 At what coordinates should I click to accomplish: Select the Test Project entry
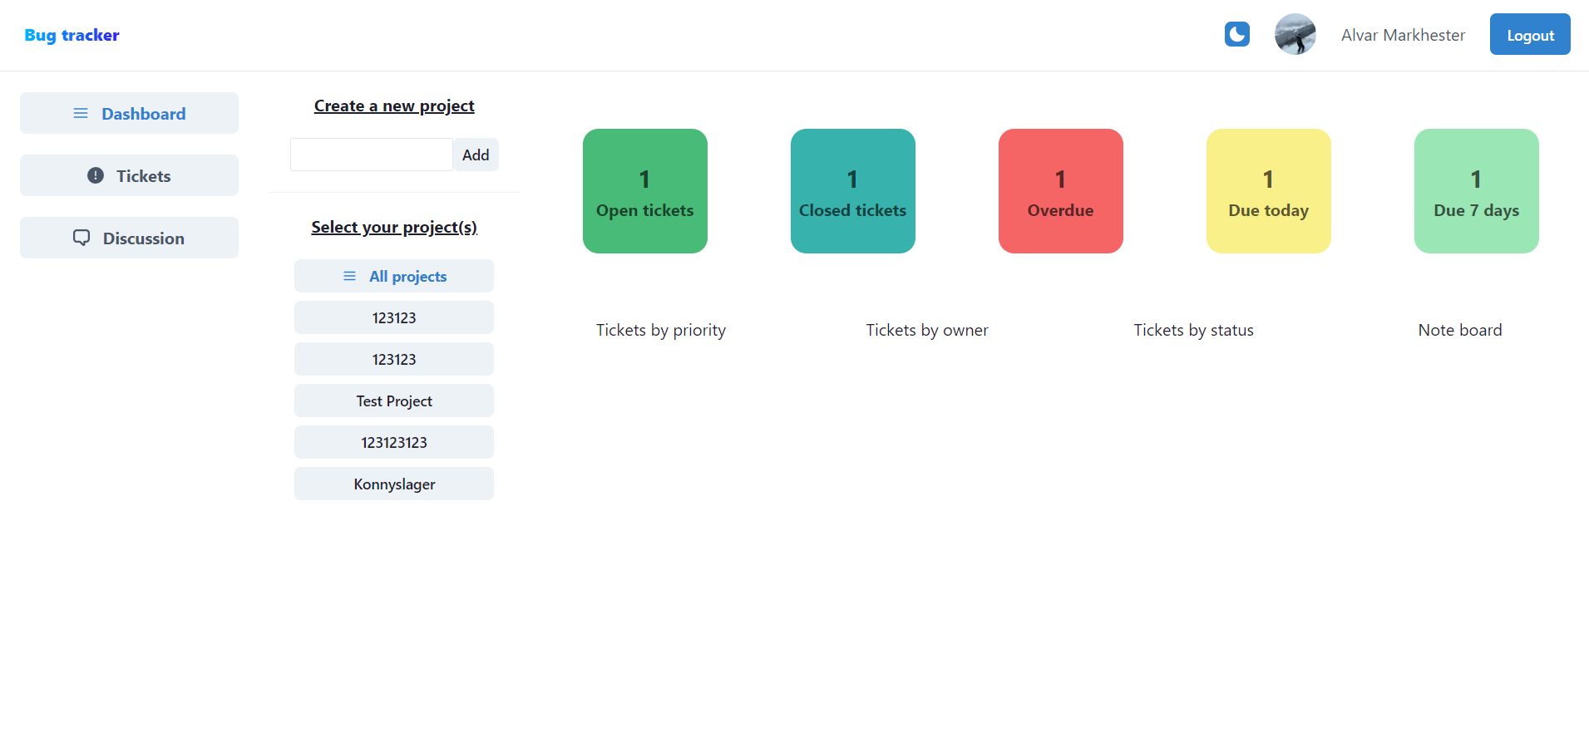394,401
